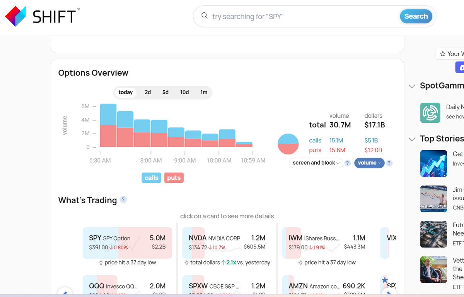Click help icon next to 'screen and block'

click(x=348, y=163)
